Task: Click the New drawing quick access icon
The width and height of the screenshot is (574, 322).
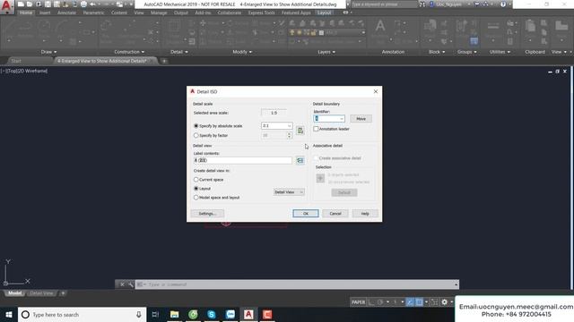Action: [x=21, y=4]
